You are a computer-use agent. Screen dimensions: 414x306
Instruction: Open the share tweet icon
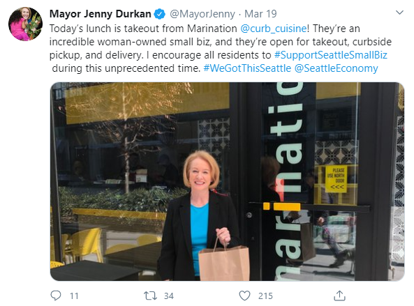339,296
